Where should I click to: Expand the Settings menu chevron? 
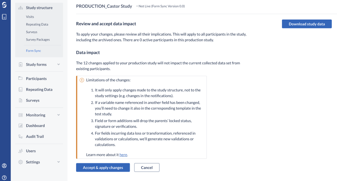(59, 162)
